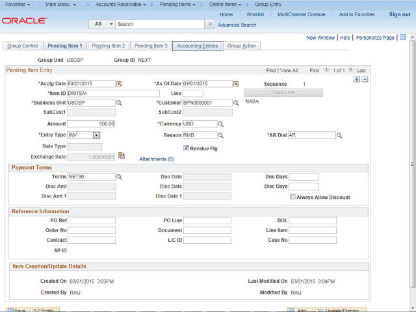The image size is (416, 312).
Task: Add a new row with plus icon
Action: 356,79
